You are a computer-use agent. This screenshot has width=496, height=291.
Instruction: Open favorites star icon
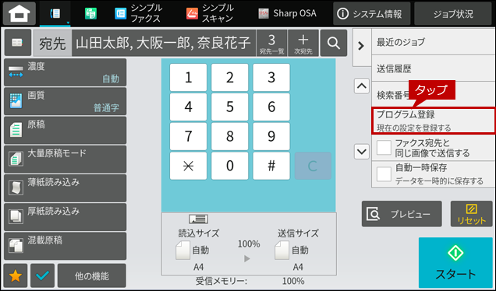coord(15,276)
